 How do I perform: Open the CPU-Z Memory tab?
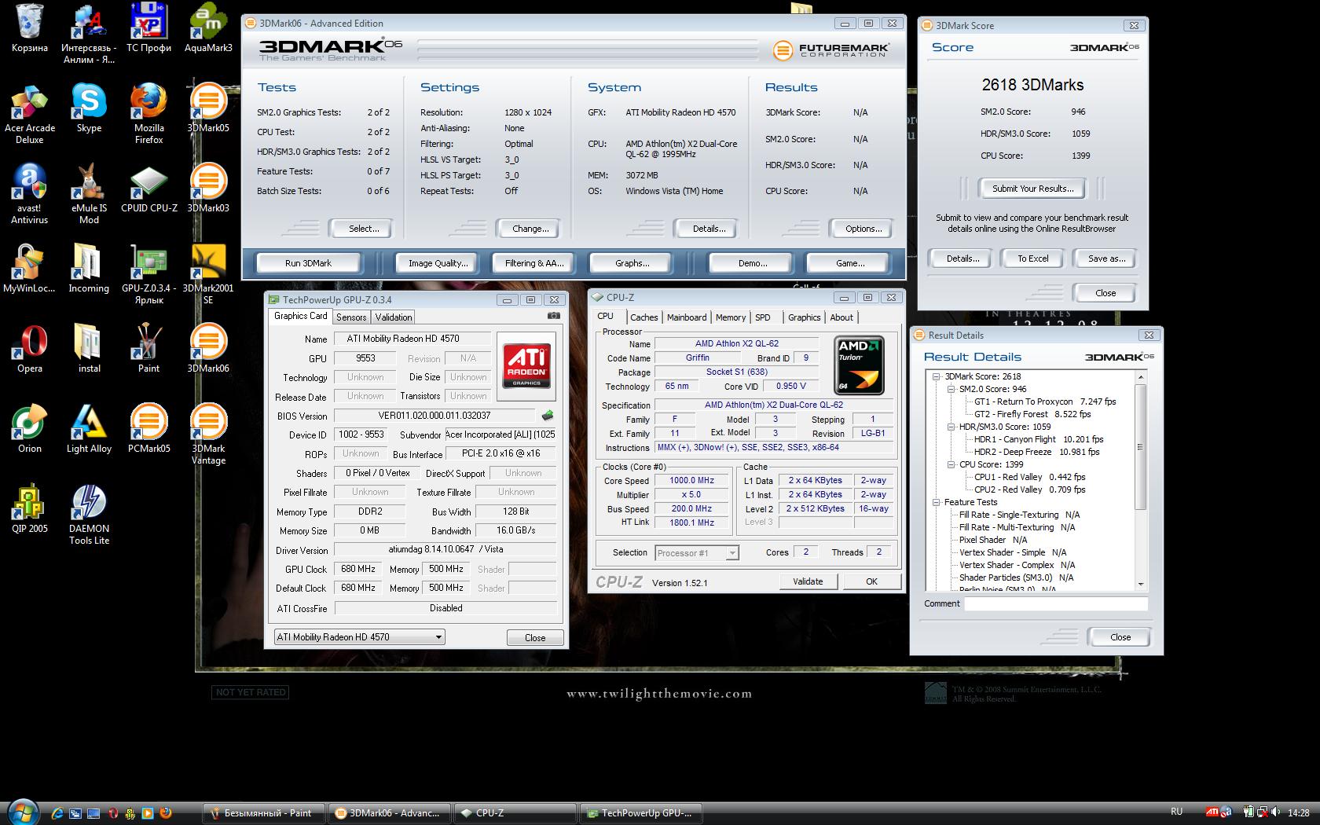click(730, 317)
